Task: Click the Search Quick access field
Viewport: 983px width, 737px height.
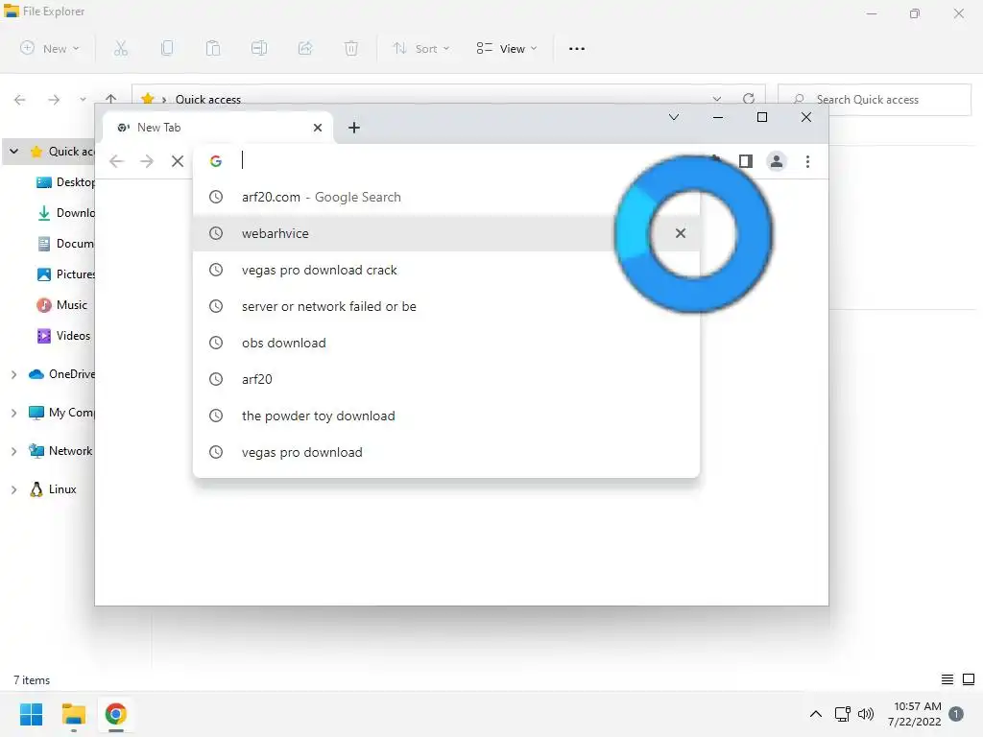Action: [x=874, y=100]
